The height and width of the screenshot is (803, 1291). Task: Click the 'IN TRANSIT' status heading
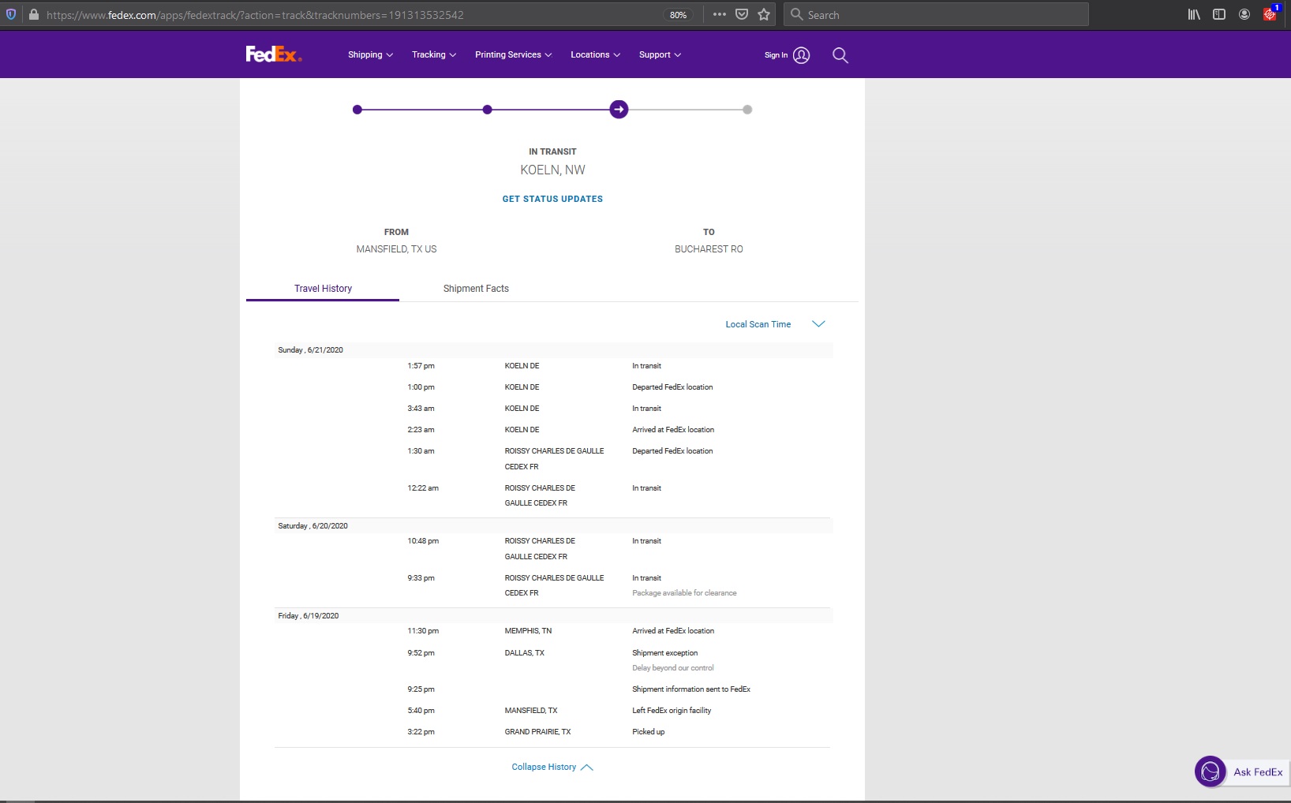[552, 151]
